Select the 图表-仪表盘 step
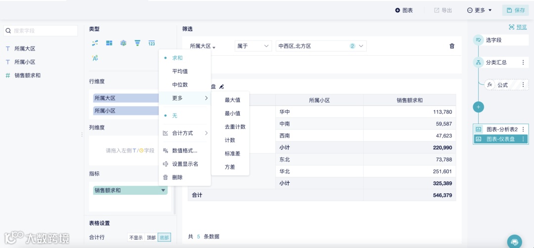Image resolution: width=534 pixels, height=248 pixels. point(500,139)
